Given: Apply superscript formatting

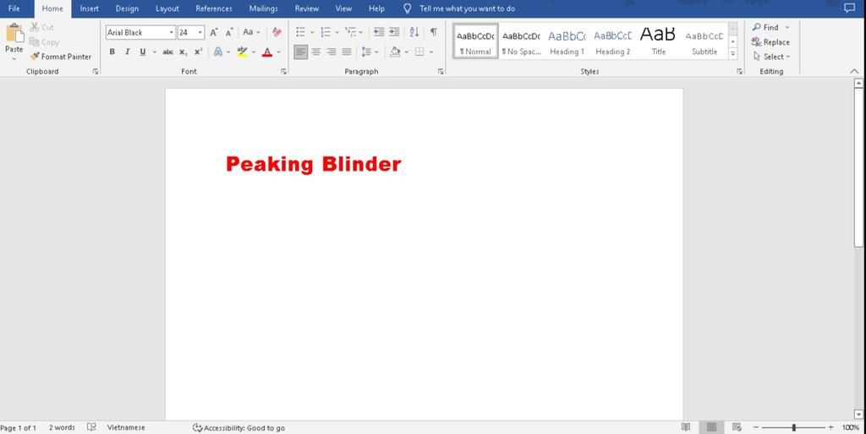Looking at the screenshot, I should point(198,52).
